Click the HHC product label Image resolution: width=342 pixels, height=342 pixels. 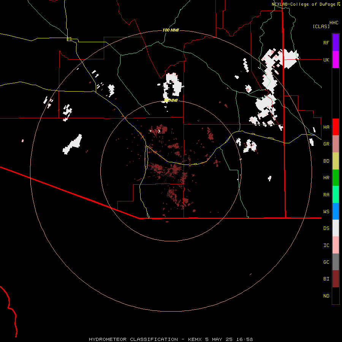click(x=334, y=23)
